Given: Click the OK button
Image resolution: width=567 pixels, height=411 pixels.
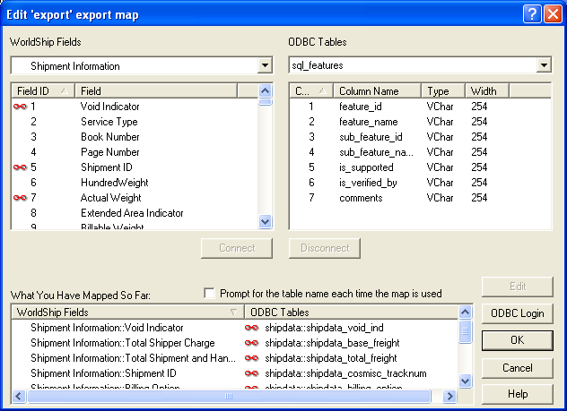Looking at the screenshot, I should (517, 340).
